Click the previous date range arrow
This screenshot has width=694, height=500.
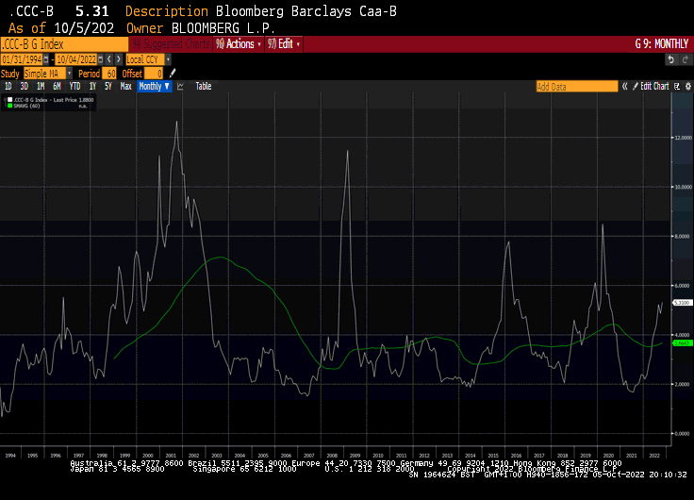coord(110,58)
